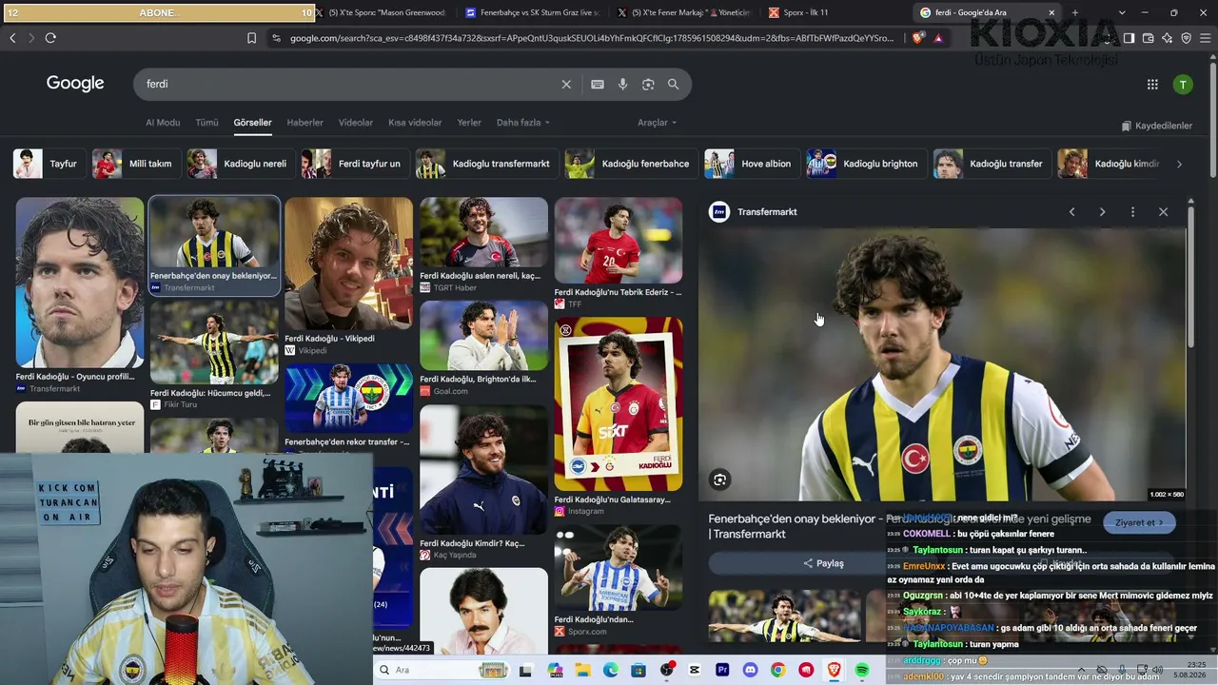Open Microsoft Store from the taskbar
Image resolution: width=1218 pixels, height=685 pixels.
638,671
